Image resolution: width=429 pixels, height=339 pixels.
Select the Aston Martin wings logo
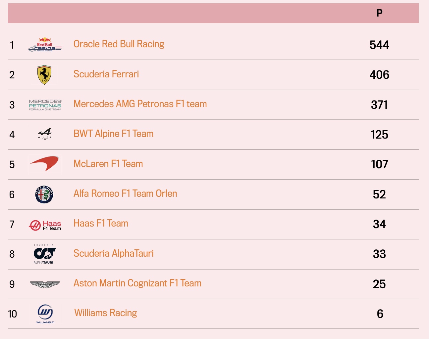(x=45, y=284)
